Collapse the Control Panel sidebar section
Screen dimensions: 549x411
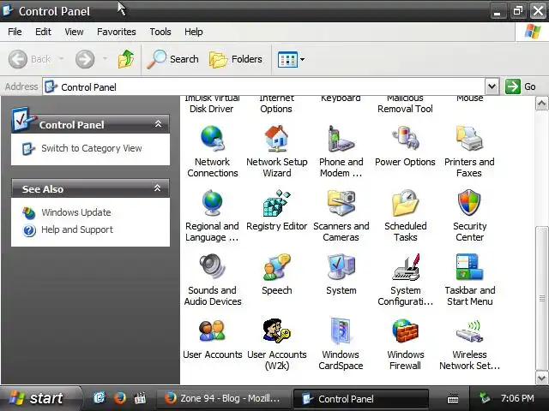(158, 123)
